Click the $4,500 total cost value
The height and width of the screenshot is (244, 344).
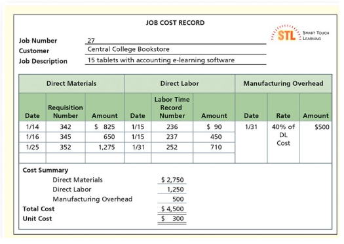(172, 209)
